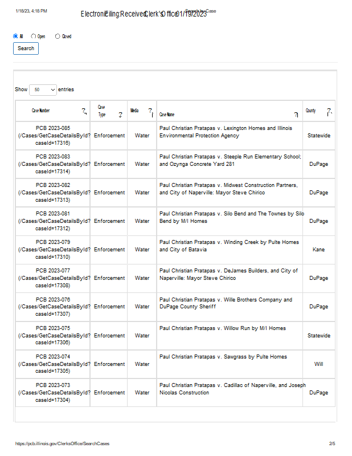352x456 pixels.
Task: Click the Case Name column sort icon
Action: click(x=296, y=115)
